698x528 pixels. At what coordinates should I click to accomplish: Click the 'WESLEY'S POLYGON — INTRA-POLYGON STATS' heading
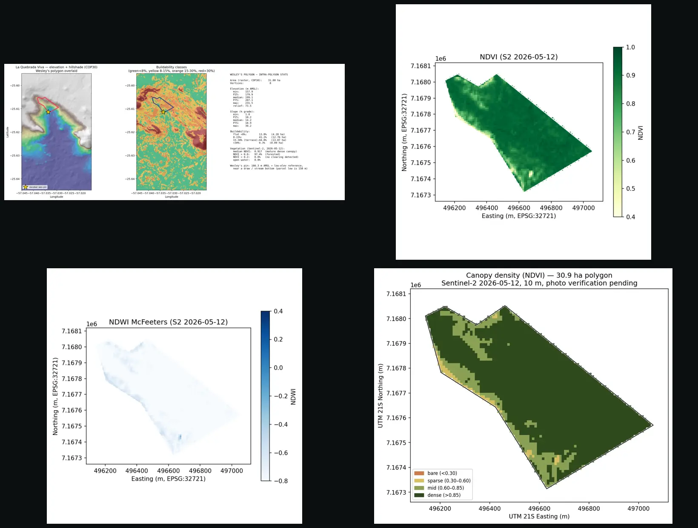[259, 75]
